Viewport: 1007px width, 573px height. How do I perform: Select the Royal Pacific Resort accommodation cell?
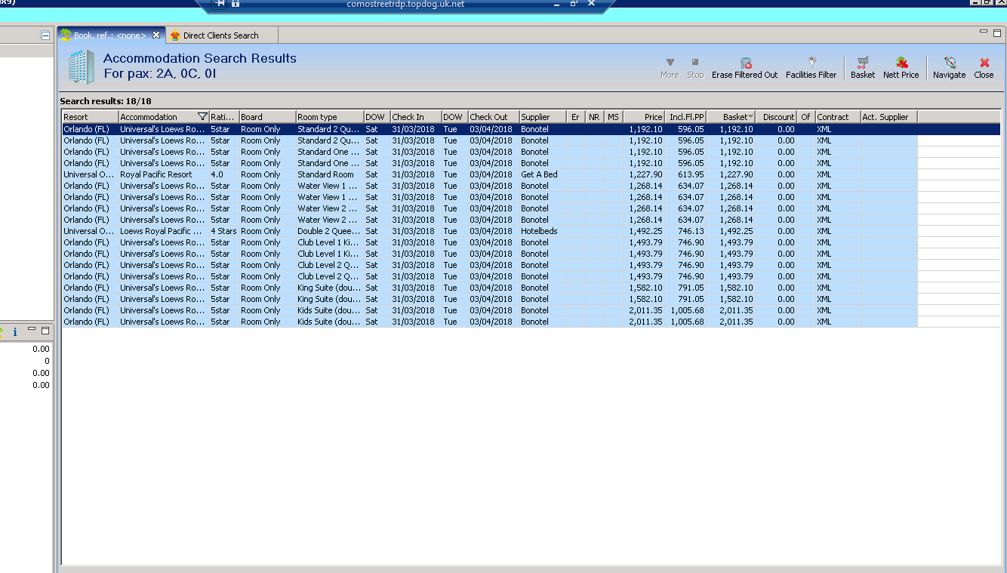point(164,174)
